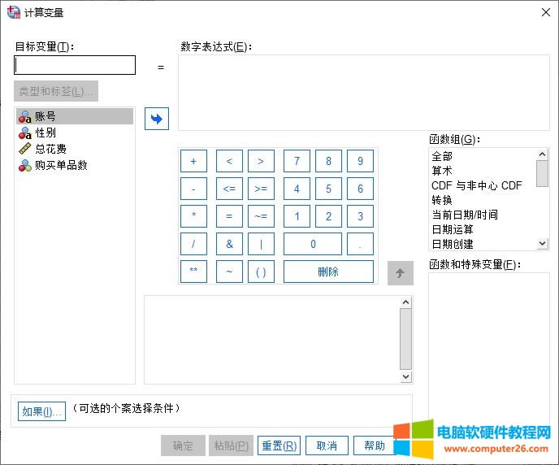The image size is (559, 465).
Task: Click the equals = keypad key
Action: [229, 216]
